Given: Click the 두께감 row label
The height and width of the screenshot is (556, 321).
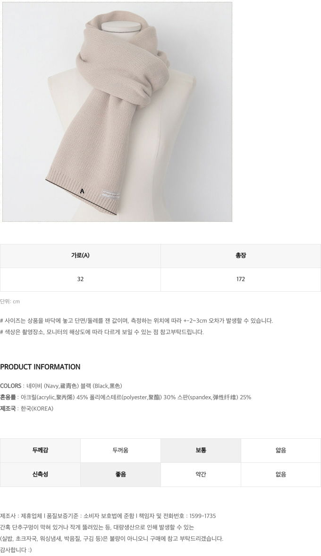Looking at the screenshot, I should 40,450.
